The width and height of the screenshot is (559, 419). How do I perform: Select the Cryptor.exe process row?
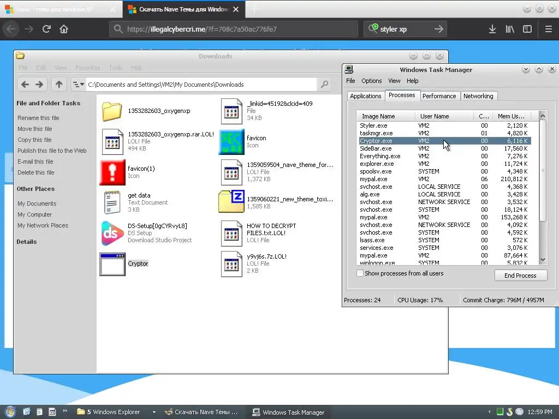(x=445, y=141)
